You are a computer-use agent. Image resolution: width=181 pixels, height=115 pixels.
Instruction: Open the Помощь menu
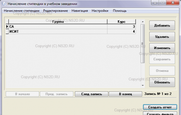[x=120, y=11]
